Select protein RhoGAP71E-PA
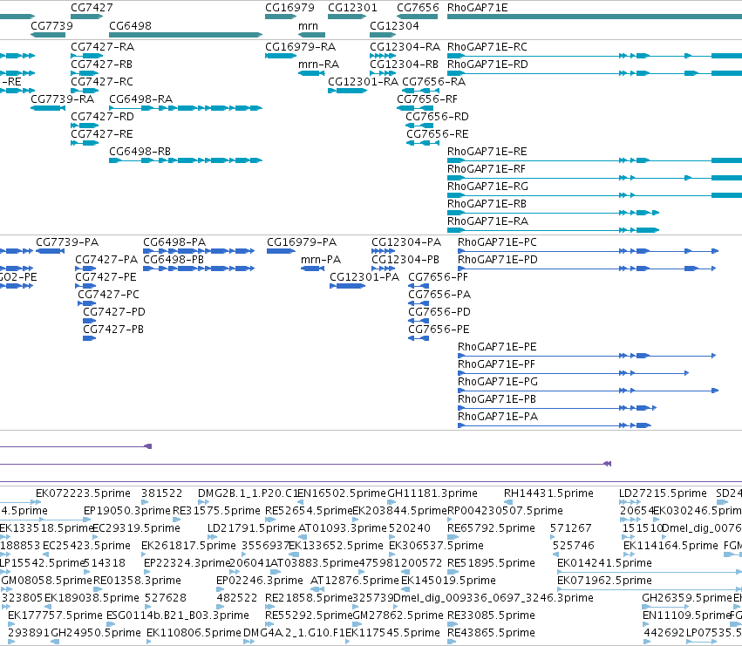Viewport: 742px width, 646px height. click(555, 426)
